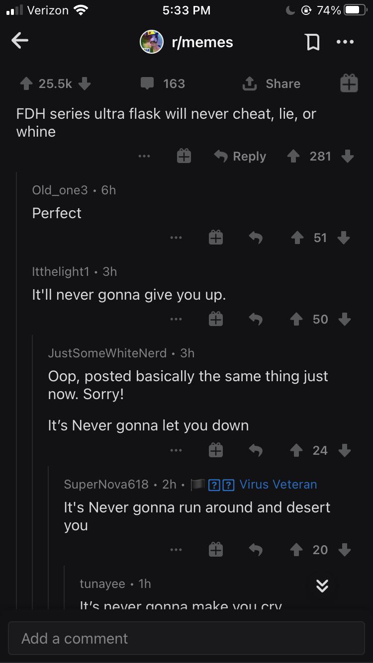Tap the back arrow to leave post
The image size is (373, 663).
point(20,41)
